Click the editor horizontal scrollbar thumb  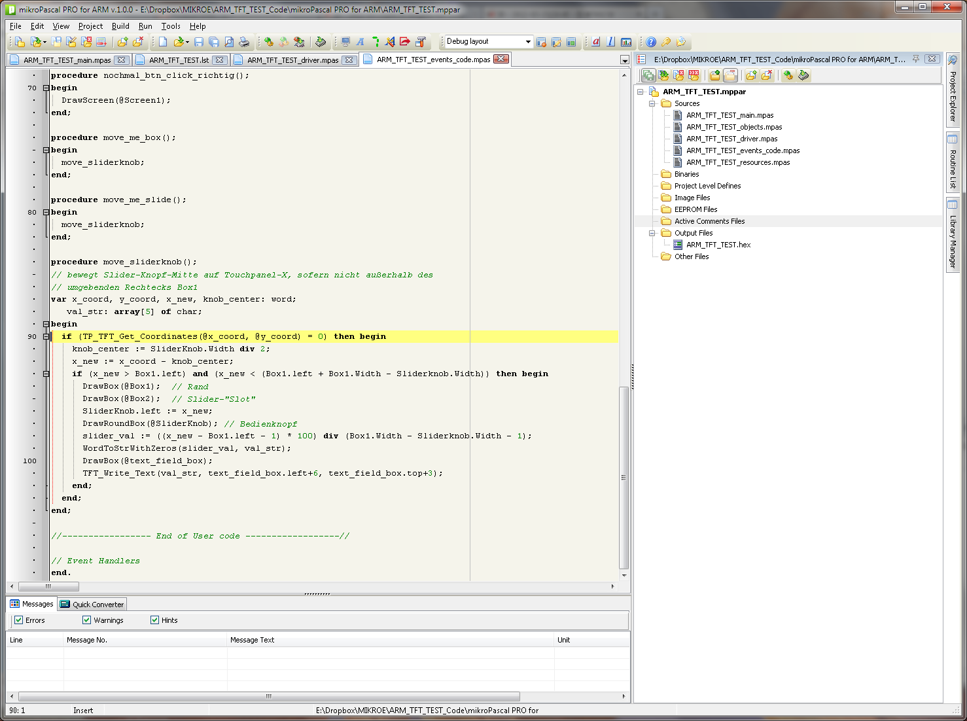click(x=48, y=587)
